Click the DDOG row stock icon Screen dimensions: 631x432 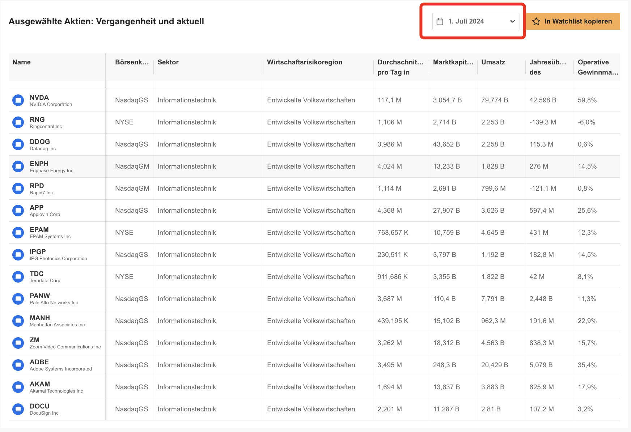[18, 144]
